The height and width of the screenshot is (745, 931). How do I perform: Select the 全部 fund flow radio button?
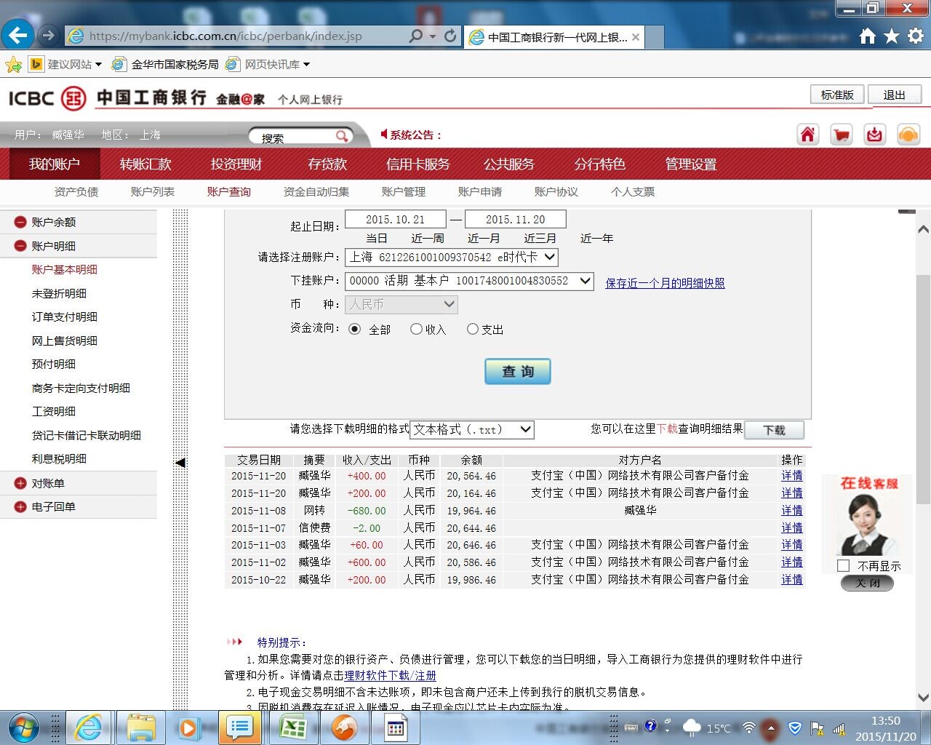354,329
